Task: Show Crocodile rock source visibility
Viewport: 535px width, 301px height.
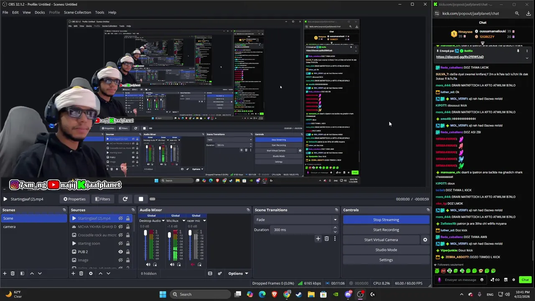Action: [120, 235]
